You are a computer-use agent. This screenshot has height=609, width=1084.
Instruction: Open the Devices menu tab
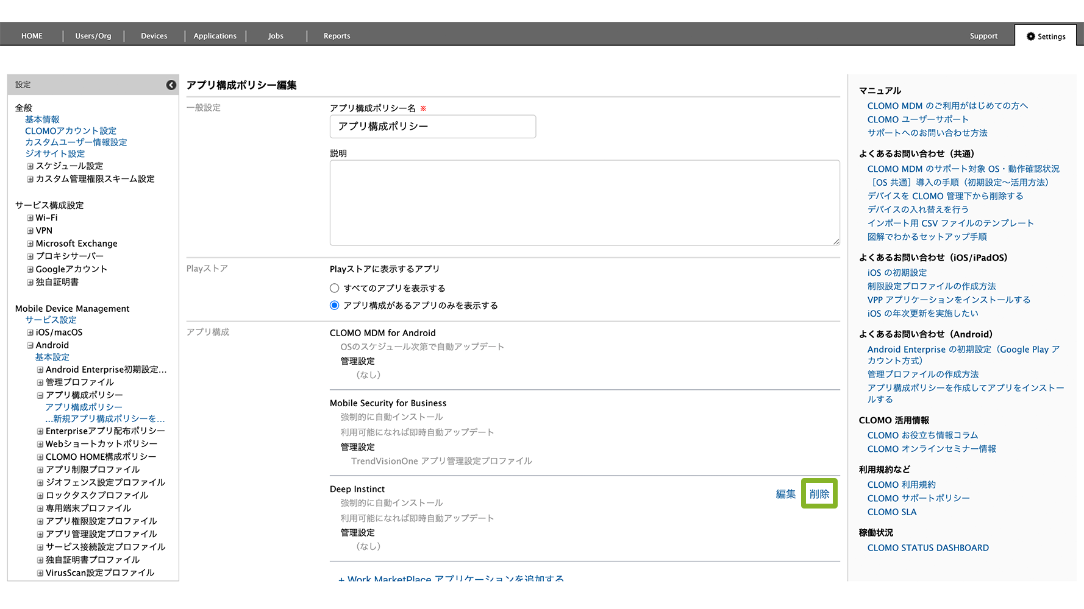click(154, 36)
